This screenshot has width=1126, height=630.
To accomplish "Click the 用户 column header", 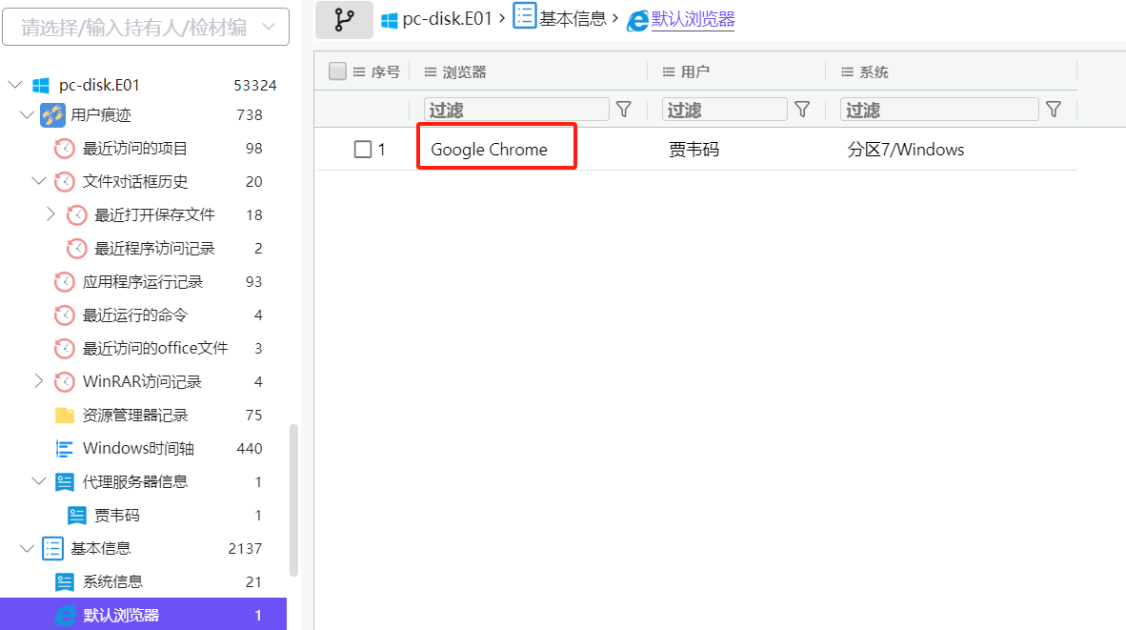I will (695, 71).
